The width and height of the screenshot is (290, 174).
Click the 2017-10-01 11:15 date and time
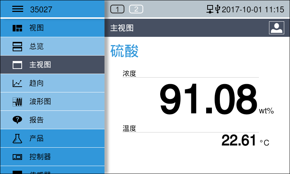click(x=253, y=10)
